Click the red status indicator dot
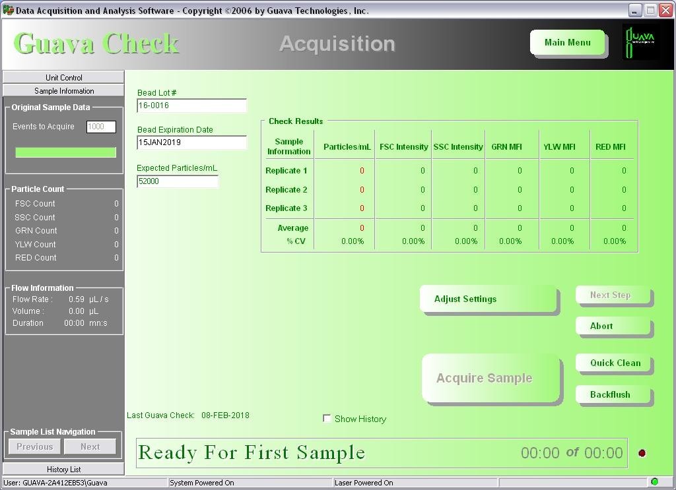 click(x=642, y=453)
